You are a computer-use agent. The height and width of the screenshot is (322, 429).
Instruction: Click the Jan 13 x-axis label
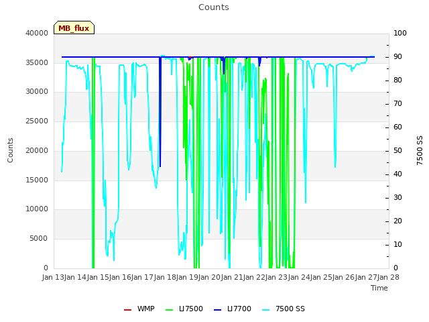pyautogui.click(x=53, y=277)
